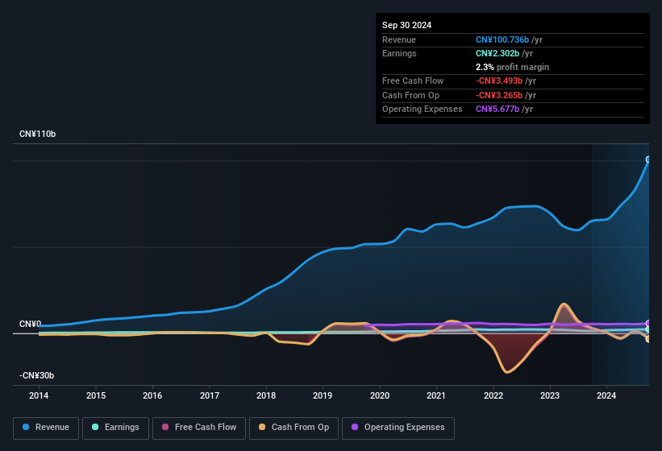
Task: Select the purple Operating Expenses endpoint marker
Action: (x=647, y=324)
